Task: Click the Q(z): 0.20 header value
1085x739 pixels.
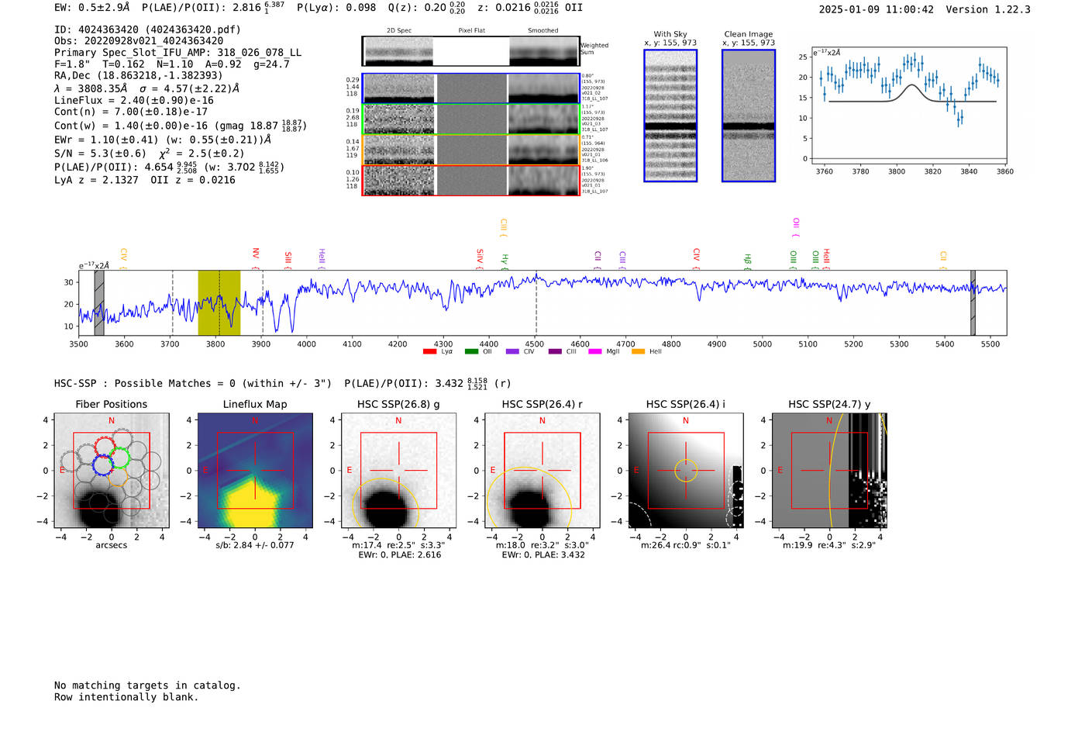Action: [427, 8]
